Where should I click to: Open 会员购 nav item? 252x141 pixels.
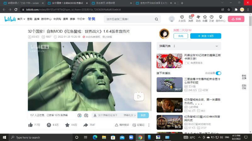(57, 19)
